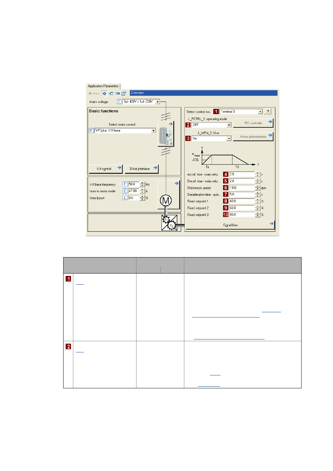This screenshot has height=471, width=333.
Task: Click the gearbox z1/z2 icon
Action: point(169,223)
